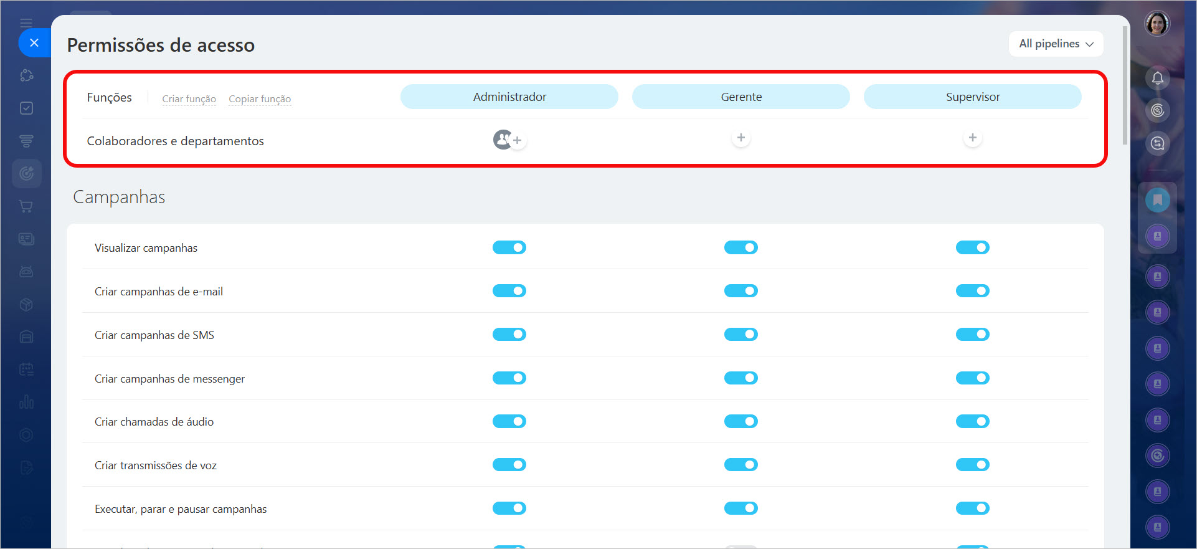Image resolution: width=1197 pixels, height=549 pixels.
Task: Open the document signing icon in the sidebar
Action: point(26,467)
